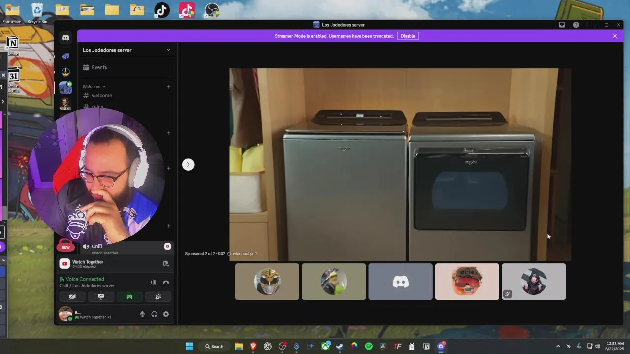Image resolution: width=630 pixels, height=354 pixels.
Task: Show hidden system tray icons
Action: tap(558, 346)
